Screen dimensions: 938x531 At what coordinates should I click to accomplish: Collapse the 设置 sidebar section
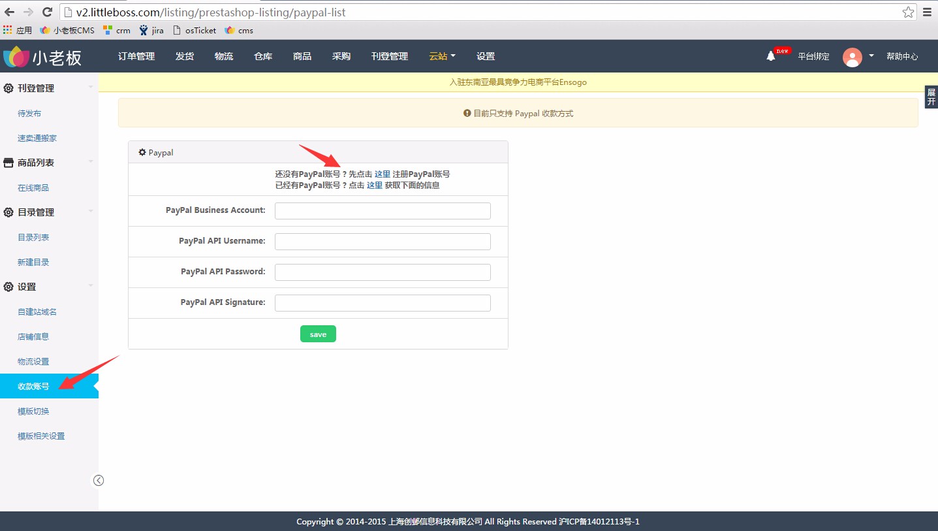click(x=91, y=286)
